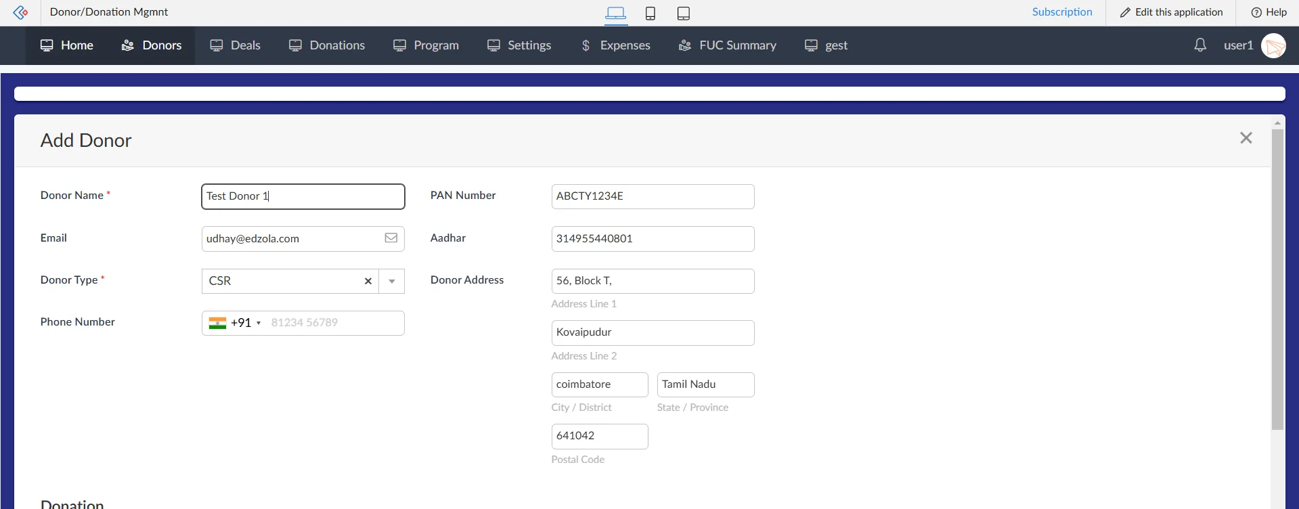Click pencil Edit this application

1171,12
